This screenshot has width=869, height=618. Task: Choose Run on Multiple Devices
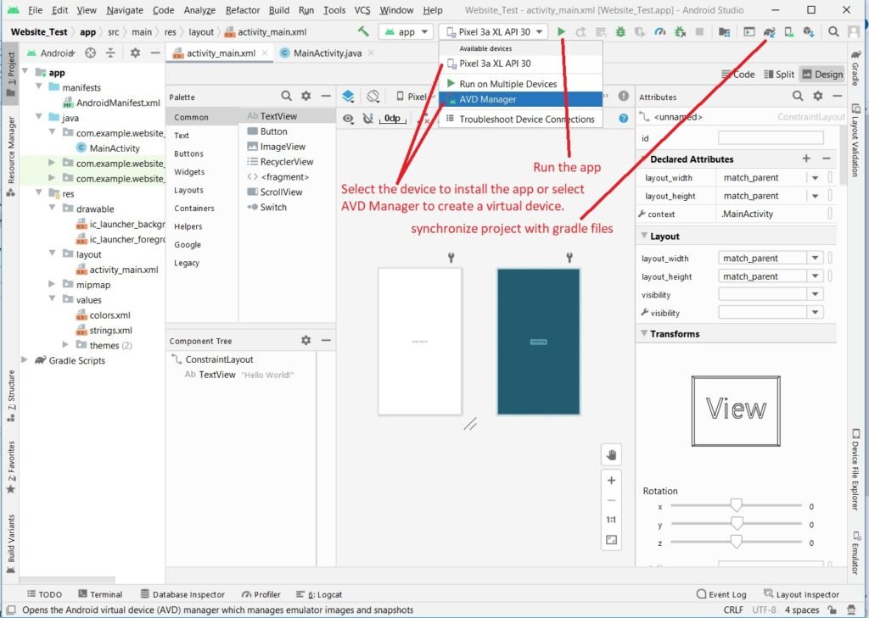tap(520, 84)
